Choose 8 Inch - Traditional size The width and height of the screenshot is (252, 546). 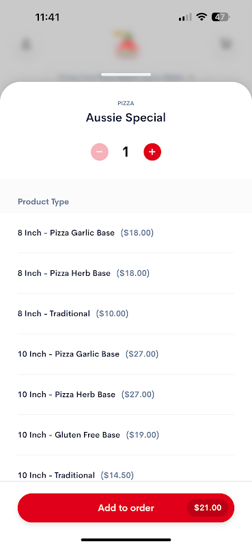click(126, 313)
